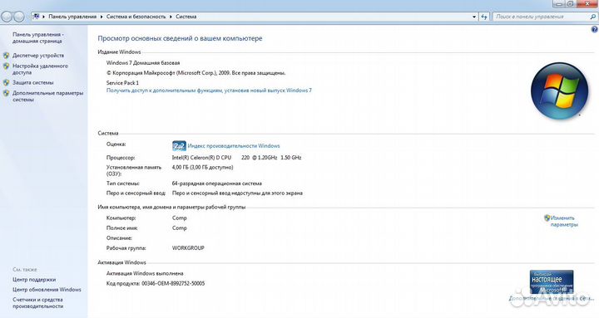Select the Панель управления breadcrumb
The height and width of the screenshot is (318, 599).
coord(72,17)
